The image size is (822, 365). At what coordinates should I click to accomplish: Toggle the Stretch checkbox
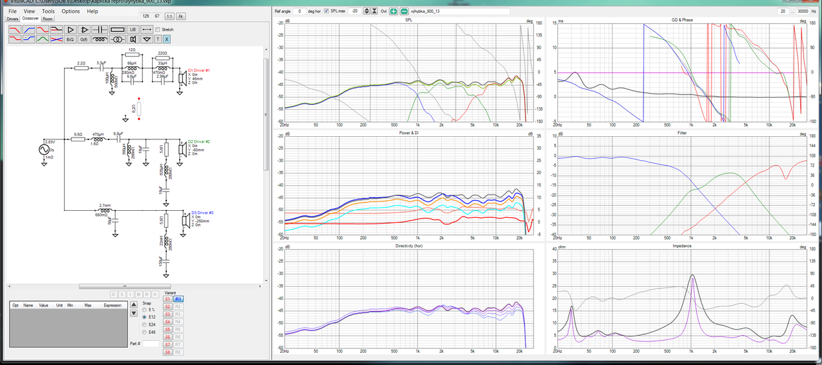coord(158,30)
